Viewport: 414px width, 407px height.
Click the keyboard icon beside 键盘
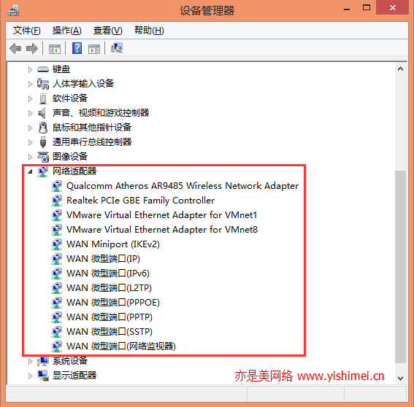43,69
